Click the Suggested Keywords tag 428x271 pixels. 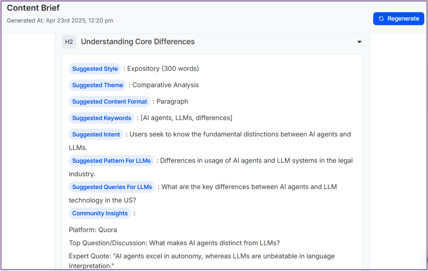pos(101,118)
